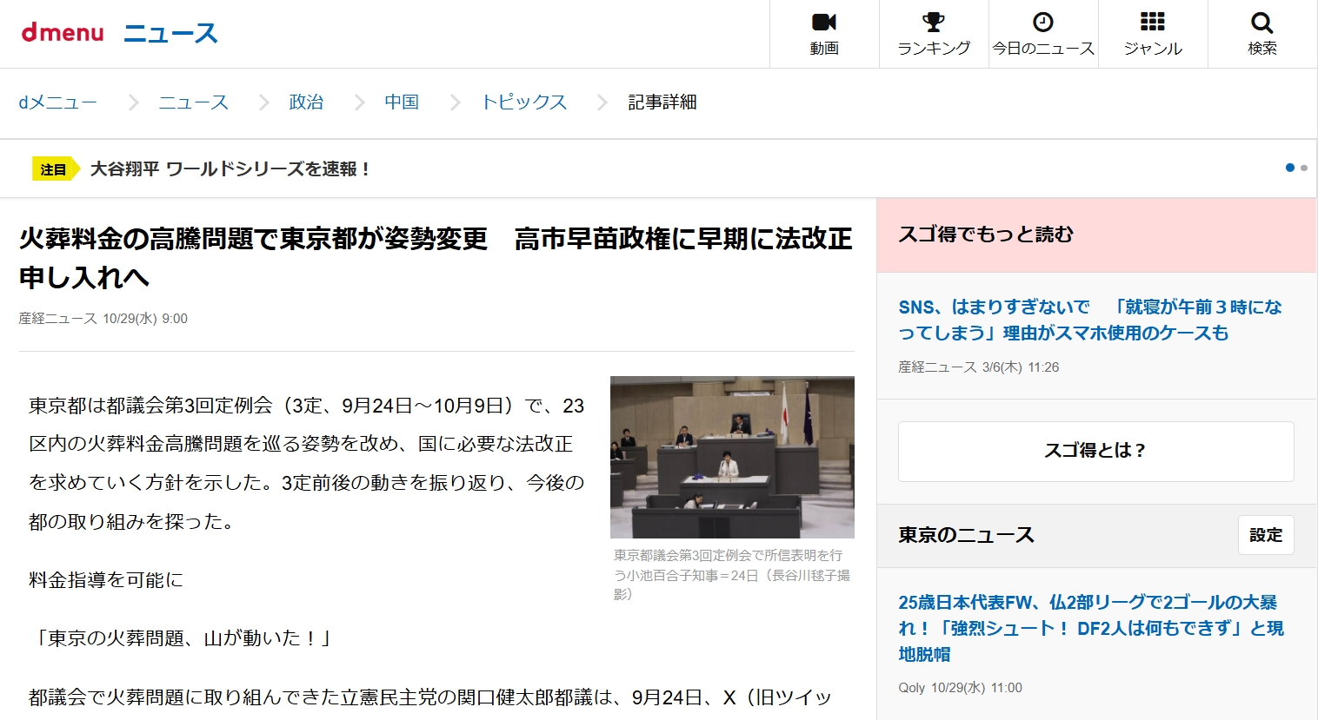Select the second ticker pagination dot
The height and width of the screenshot is (720, 1318).
click(x=1303, y=168)
